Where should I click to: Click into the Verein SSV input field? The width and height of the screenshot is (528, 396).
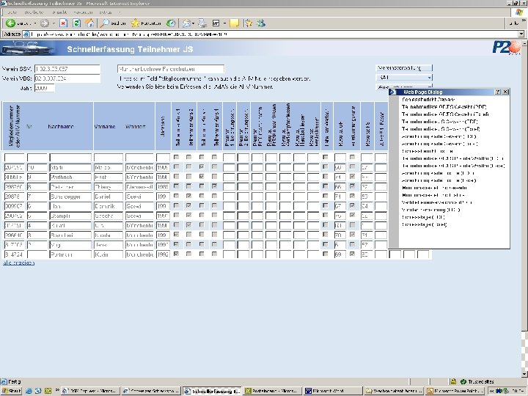pyautogui.click(x=67, y=69)
